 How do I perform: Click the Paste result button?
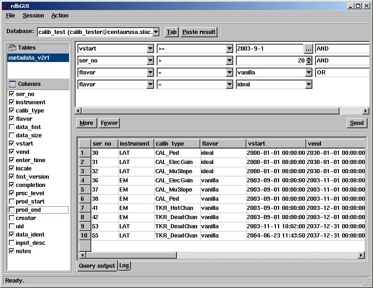(198, 32)
